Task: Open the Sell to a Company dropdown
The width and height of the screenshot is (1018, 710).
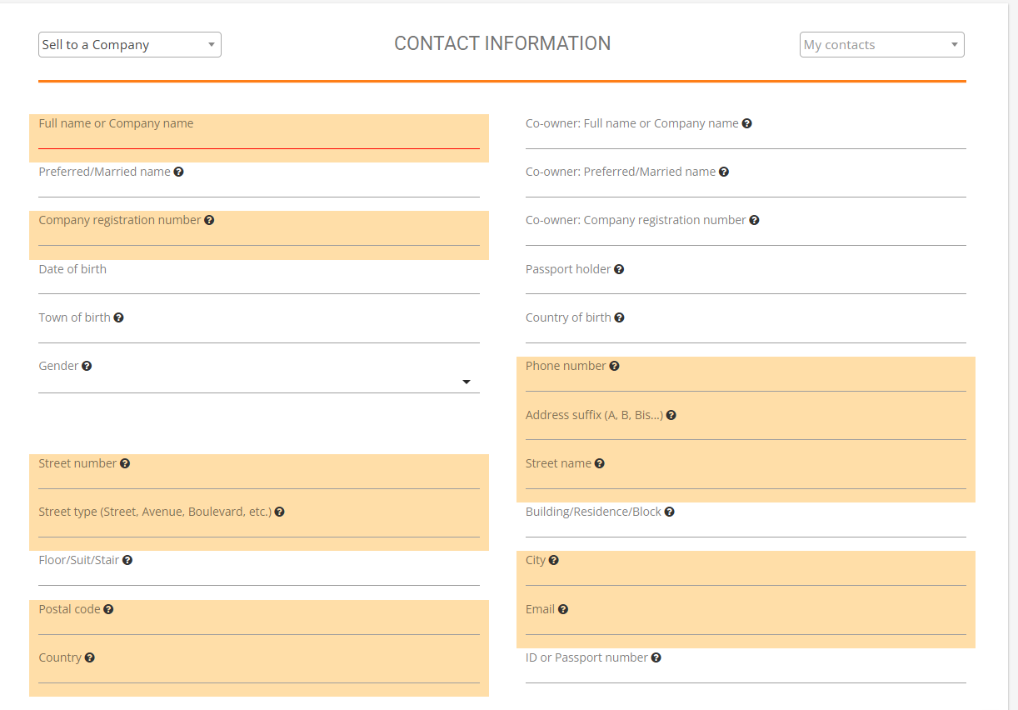Action: point(130,45)
